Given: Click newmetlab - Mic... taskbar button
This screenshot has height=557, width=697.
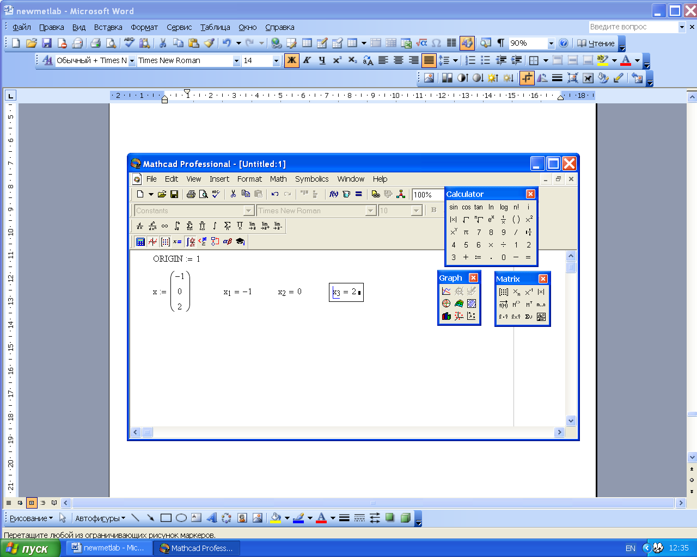Looking at the screenshot, I should 108,548.
